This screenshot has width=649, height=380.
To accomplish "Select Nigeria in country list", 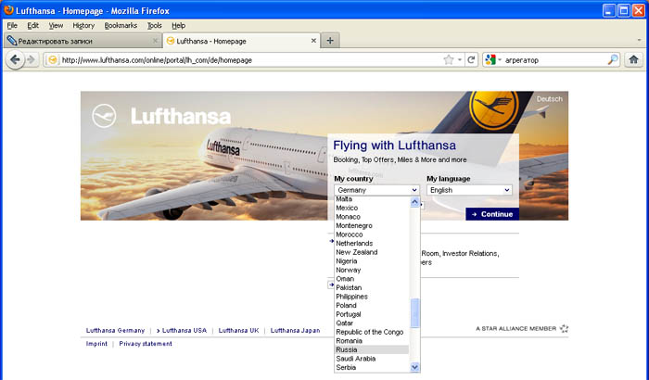I will (372, 261).
